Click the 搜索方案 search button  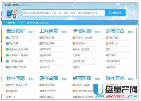point(115,13)
